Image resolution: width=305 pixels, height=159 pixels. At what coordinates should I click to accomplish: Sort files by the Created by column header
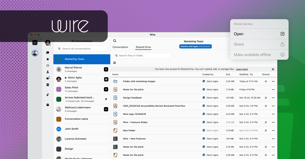[208, 74]
